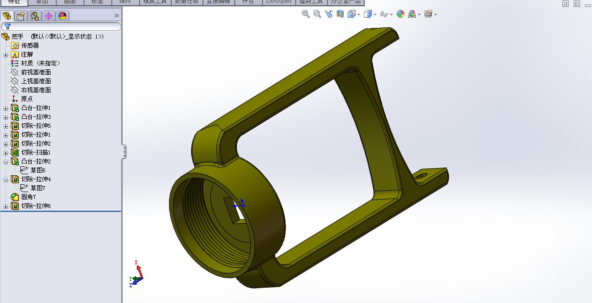Switch to the 办公室产品 ribbon tab

coord(346,2)
